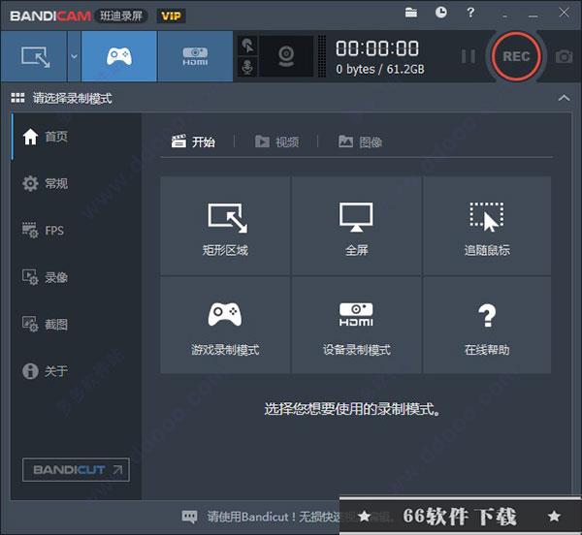
Task: Click the 请选择录制模式 header text
Action: (x=73, y=98)
